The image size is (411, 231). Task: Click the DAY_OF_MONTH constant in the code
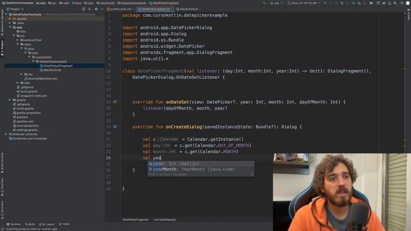(x=233, y=146)
